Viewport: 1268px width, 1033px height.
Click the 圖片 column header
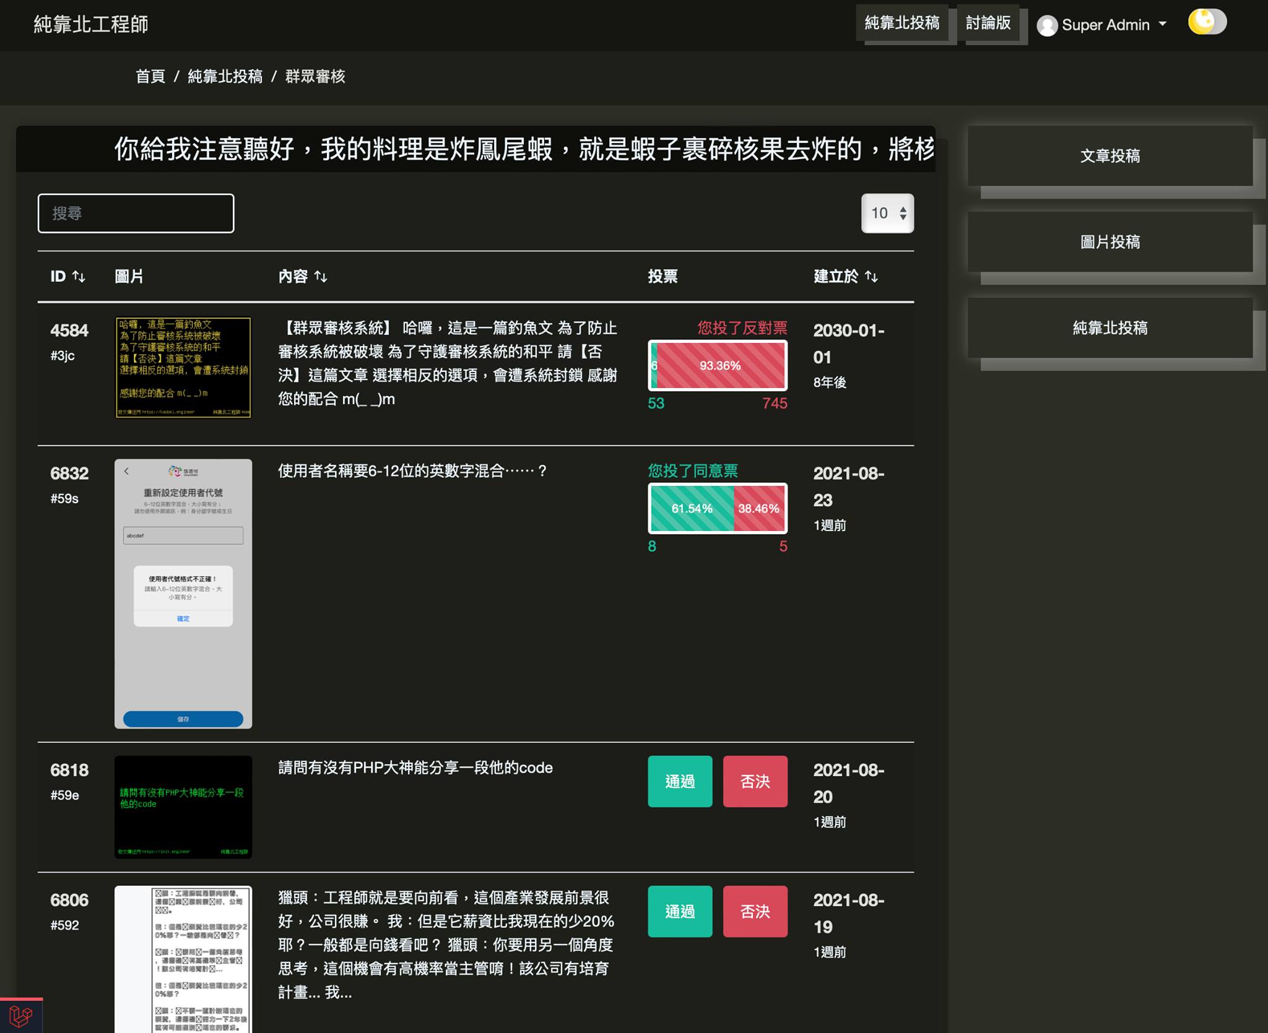[x=129, y=277]
